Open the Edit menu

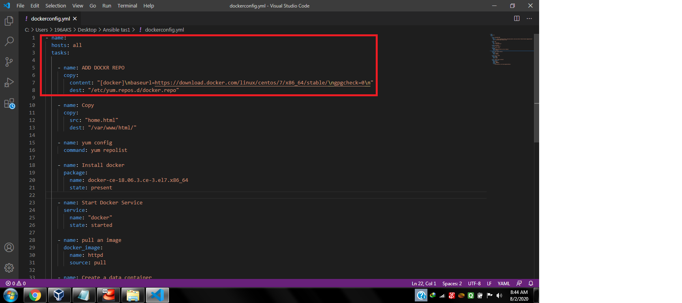tap(35, 6)
